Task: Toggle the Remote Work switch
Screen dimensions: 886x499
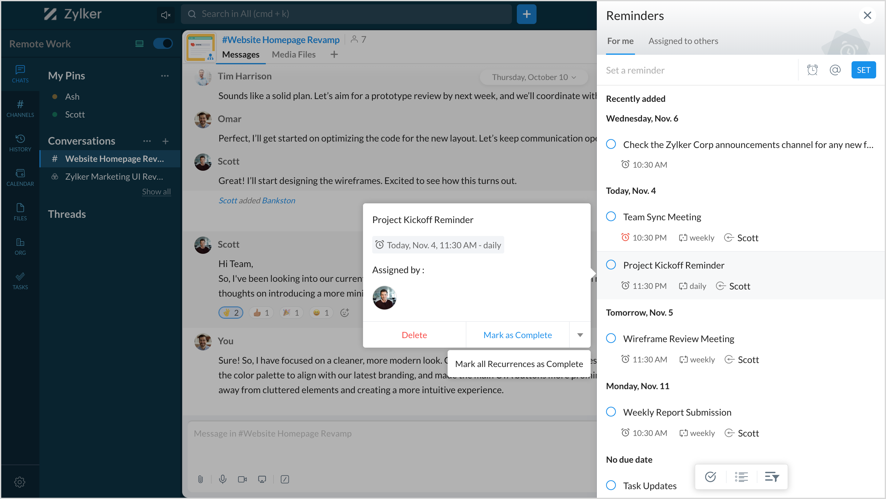Action: tap(162, 44)
